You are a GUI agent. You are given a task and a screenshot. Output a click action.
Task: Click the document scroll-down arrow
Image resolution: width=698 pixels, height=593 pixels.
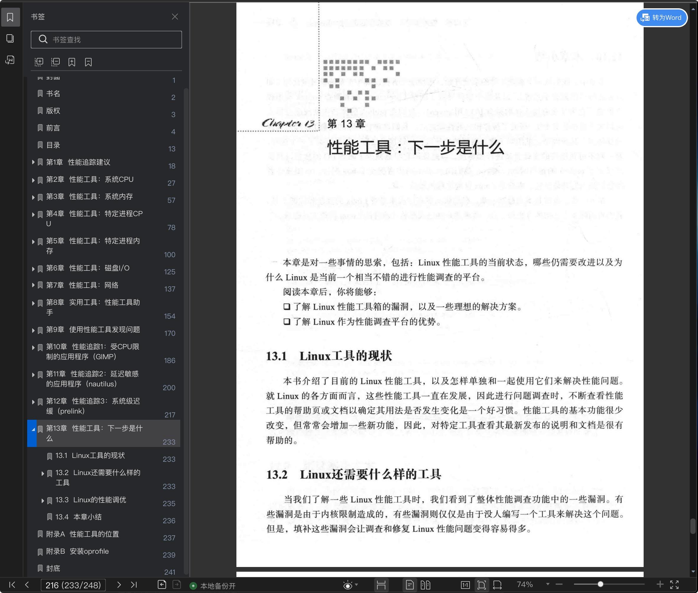point(693,571)
